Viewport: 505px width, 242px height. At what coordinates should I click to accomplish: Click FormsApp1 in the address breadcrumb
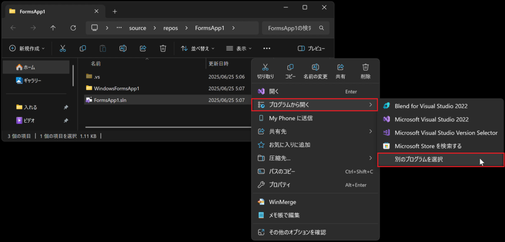pos(210,28)
